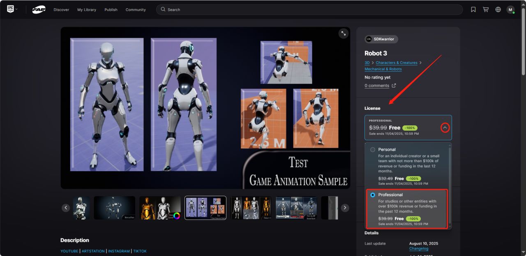Screen dimensions: 526x256
Task: Open the language globe icon
Action: click(x=498, y=9)
